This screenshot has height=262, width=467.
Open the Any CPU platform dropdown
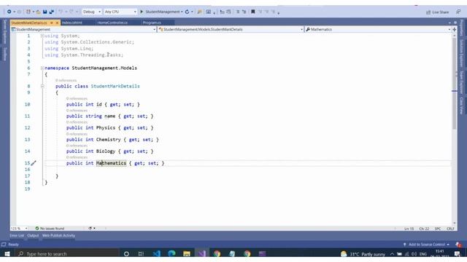point(120,12)
